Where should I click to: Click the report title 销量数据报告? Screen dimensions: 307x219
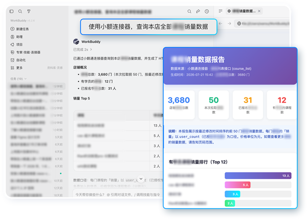click(198, 59)
